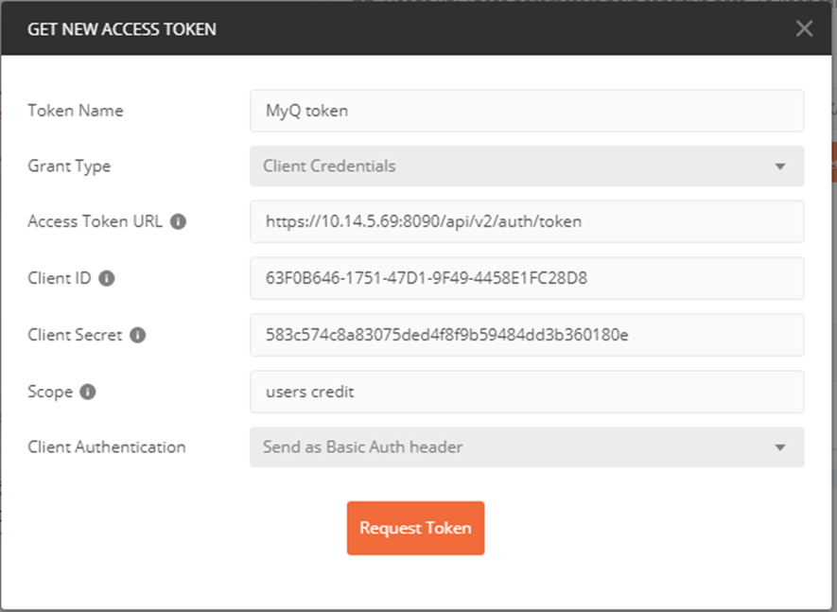Click info icon next to Client ID
The height and width of the screenshot is (612, 837).
tap(107, 278)
